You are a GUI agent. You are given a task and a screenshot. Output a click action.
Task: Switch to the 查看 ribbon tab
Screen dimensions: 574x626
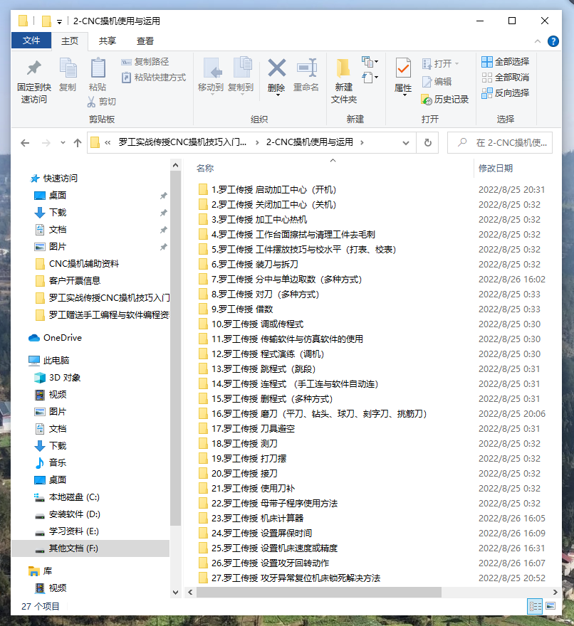point(145,41)
